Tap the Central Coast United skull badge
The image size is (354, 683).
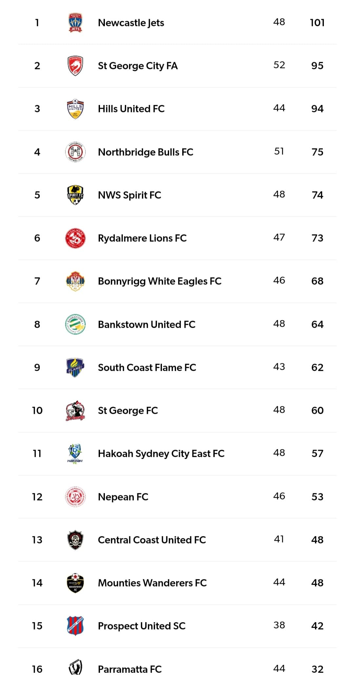(75, 540)
